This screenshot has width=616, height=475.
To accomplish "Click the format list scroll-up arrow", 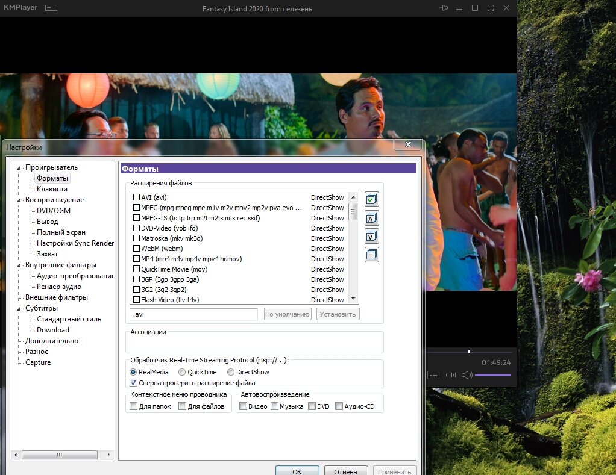I will click(x=353, y=197).
